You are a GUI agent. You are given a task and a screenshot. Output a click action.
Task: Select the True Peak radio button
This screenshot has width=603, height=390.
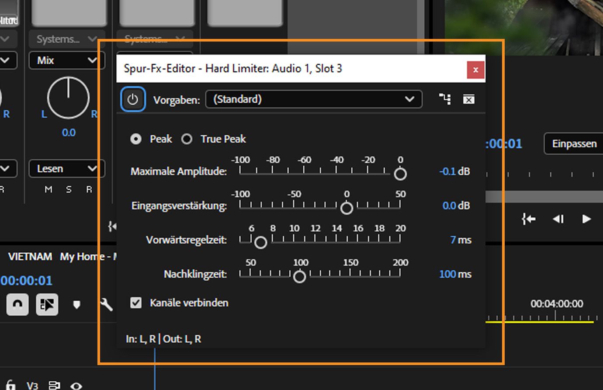(x=187, y=139)
